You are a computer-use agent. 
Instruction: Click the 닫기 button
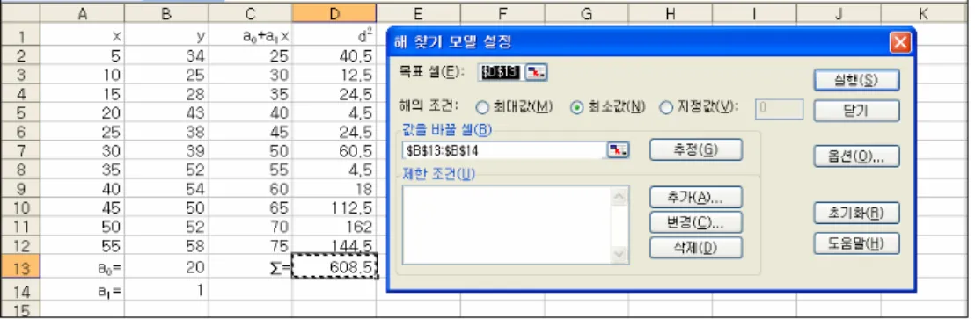[856, 111]
